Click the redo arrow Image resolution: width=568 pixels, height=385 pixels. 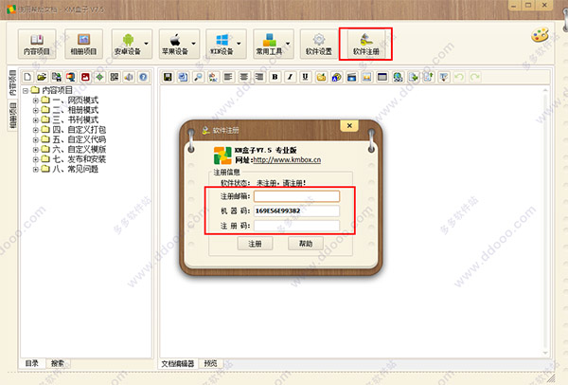click(x=474, y=77)
